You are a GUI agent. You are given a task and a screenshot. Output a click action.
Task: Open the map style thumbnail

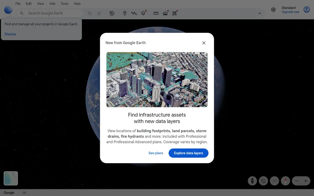pos(11,178)
